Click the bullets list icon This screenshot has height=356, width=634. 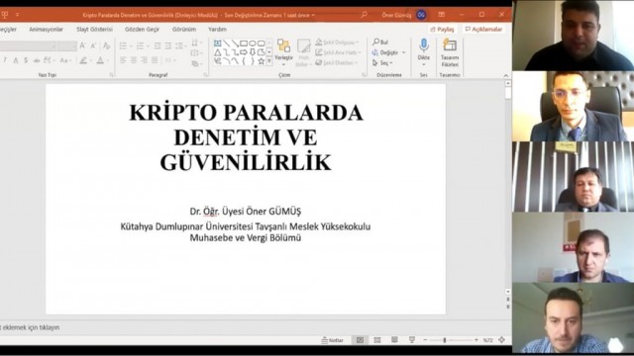pyautogui.click(x=124, y=46)
